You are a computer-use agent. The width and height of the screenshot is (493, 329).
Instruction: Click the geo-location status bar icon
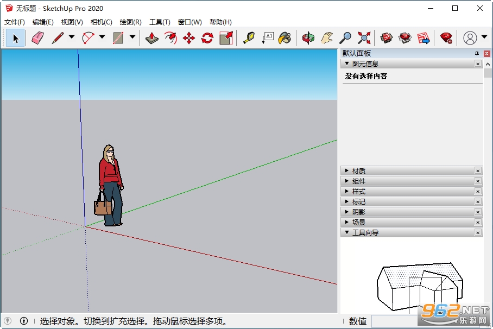(x=8, y=321)
